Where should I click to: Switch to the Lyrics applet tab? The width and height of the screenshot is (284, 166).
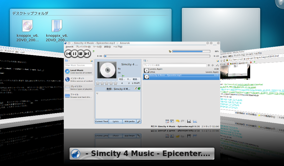pyautogui.click(x=116, y=121)
